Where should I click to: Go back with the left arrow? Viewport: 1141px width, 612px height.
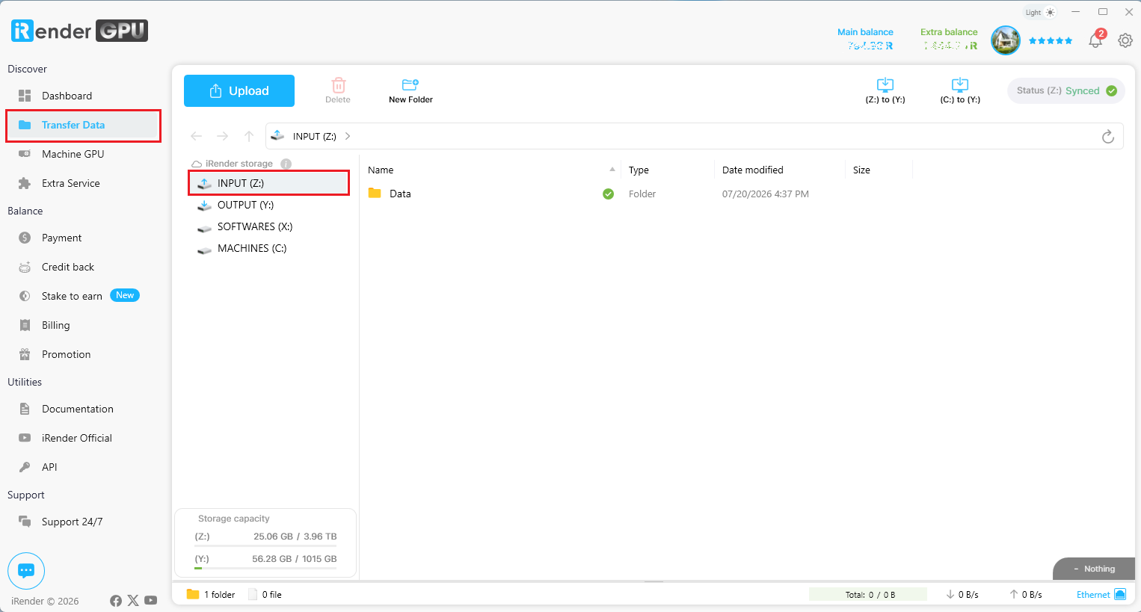pyautogui.click(x=197, y=136)
